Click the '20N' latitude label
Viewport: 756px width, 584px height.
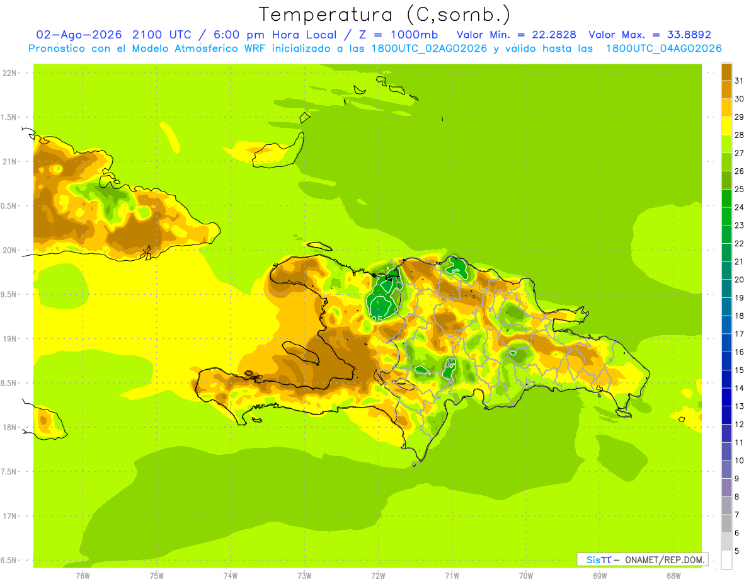[9, 250]
